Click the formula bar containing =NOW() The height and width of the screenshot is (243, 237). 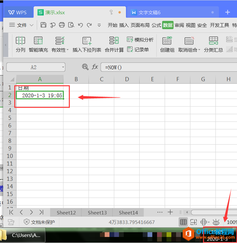[x=169, y=67]
